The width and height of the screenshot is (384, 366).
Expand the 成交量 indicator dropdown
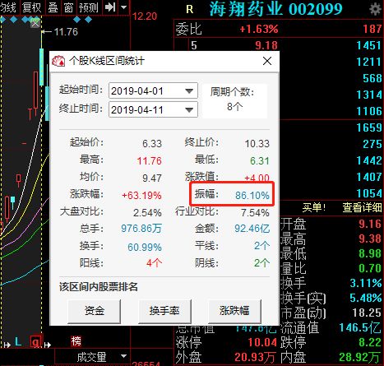(124, 356)
